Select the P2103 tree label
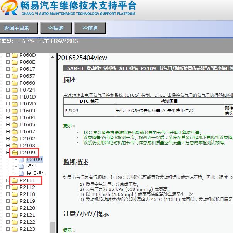Viewport: 233px width, 233px height. coord(27,146)
